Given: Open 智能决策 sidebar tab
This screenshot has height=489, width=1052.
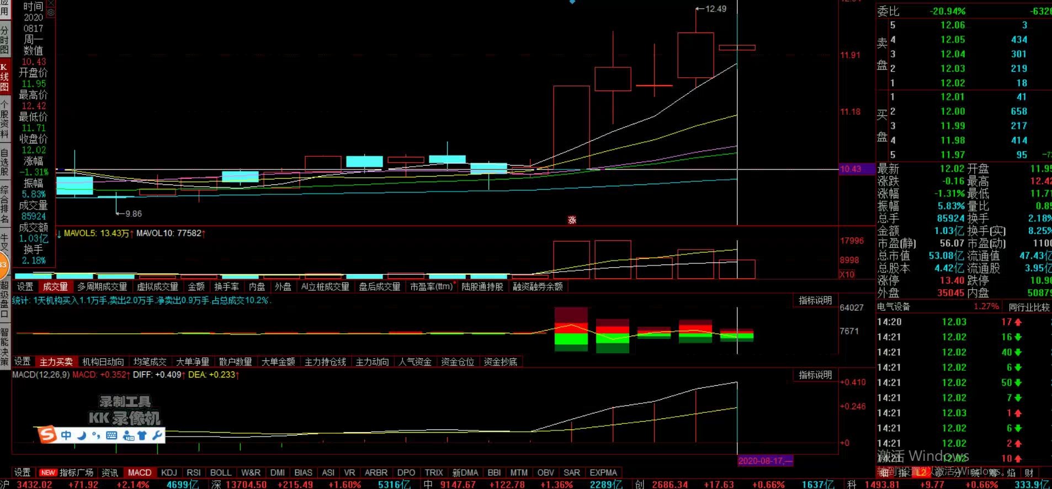Looking at the screenshot, I should (x=4, y=347).
